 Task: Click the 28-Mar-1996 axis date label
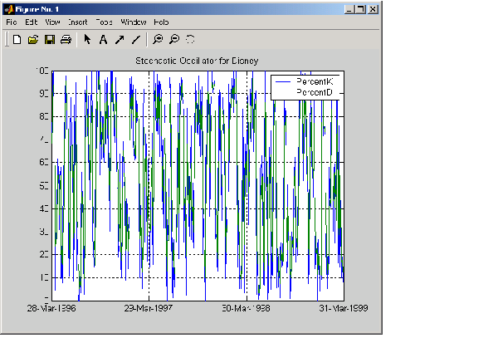click(51, 308)
